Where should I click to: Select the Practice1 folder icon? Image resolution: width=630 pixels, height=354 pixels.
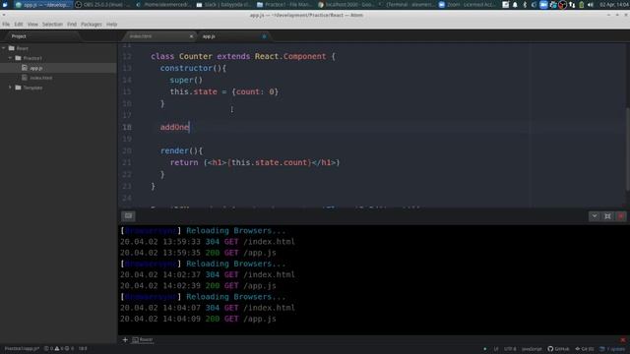(x=18, y=58)
